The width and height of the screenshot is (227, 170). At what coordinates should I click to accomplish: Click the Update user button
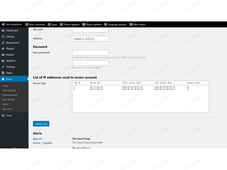coord(41,124)
